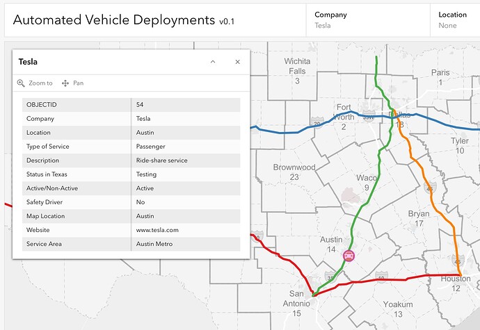Open the www.tesla.com website link

pos(157,230)
